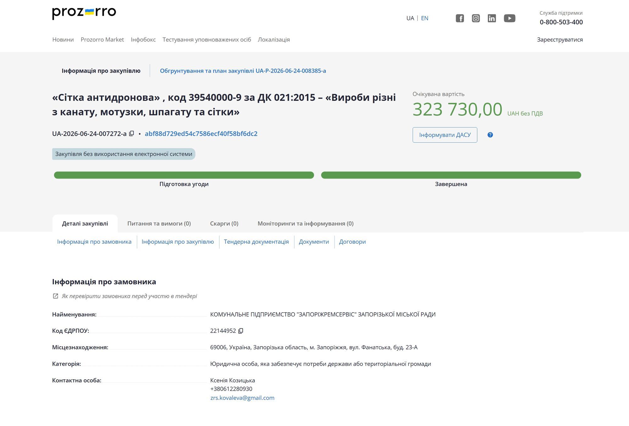Switch language to EN

click(x=425, y=18)
